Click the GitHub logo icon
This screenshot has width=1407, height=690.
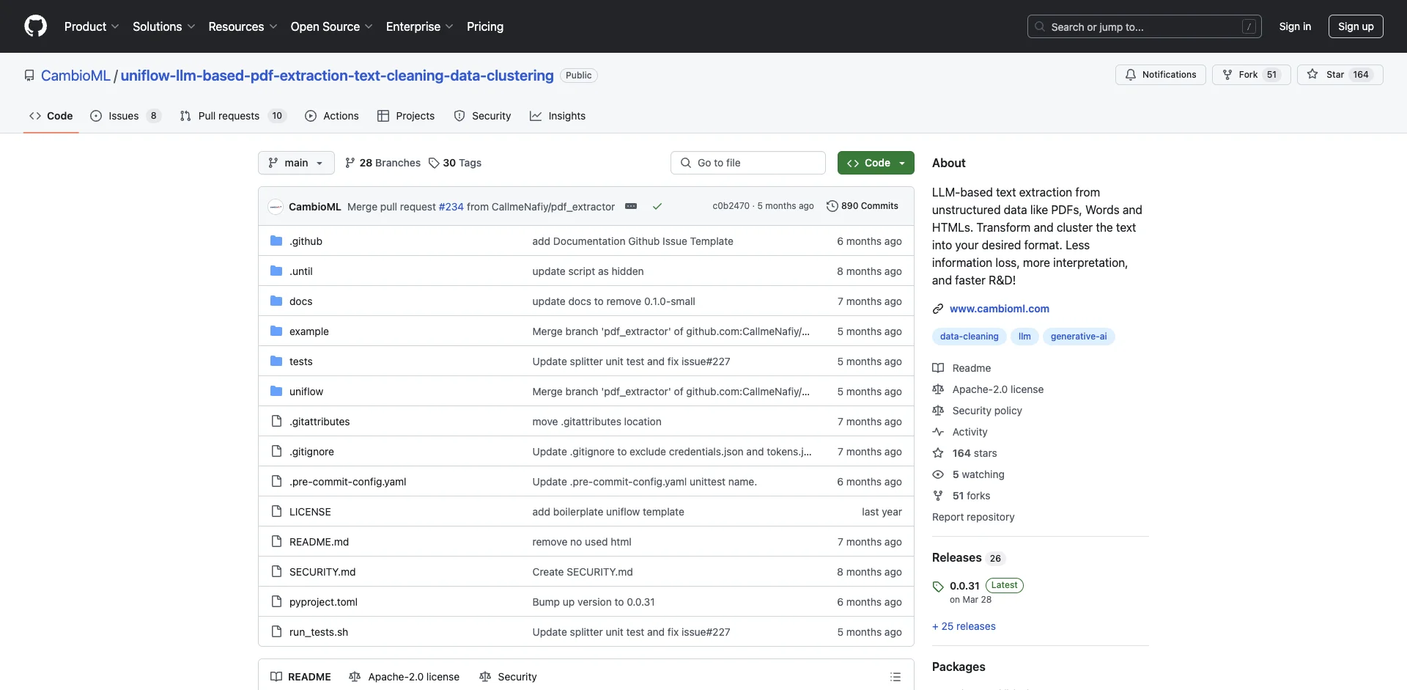point(35,26)
